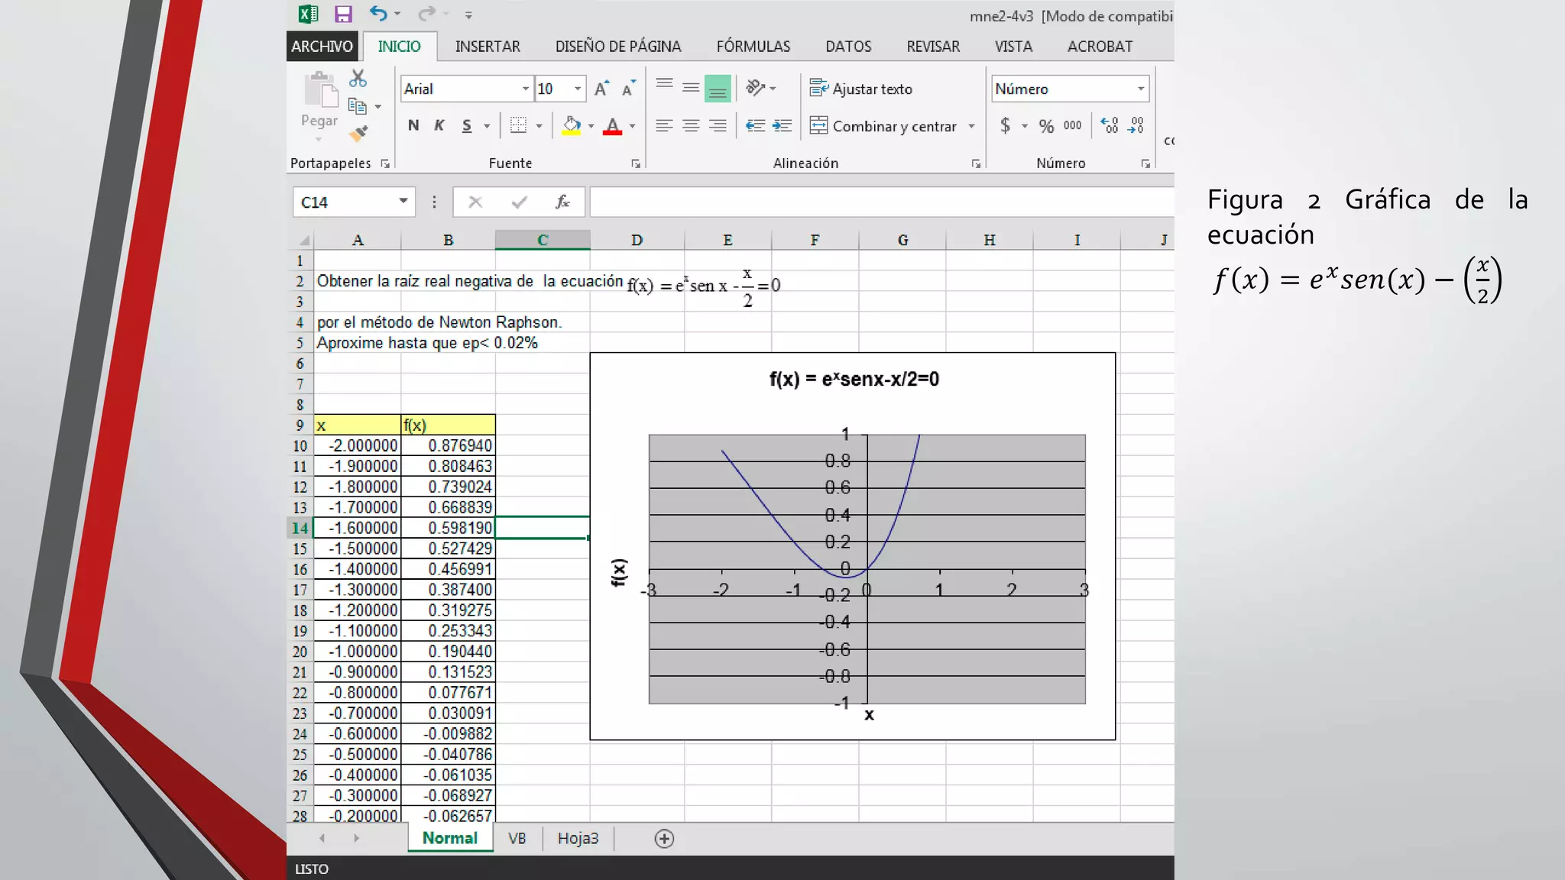This screenshot has height=880, width=1565.
Task: Switch to the Hoja3 sheet tab
Action: click(578, 839)
